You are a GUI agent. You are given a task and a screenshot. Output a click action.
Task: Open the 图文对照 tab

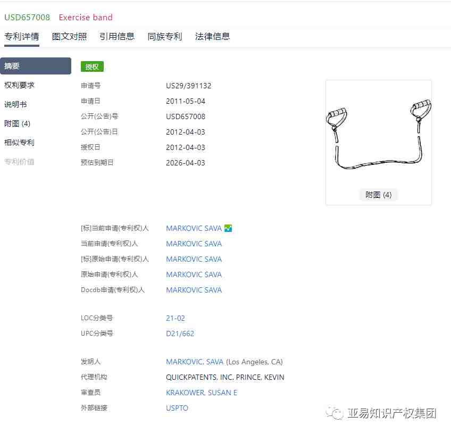[x=69, y=36]
